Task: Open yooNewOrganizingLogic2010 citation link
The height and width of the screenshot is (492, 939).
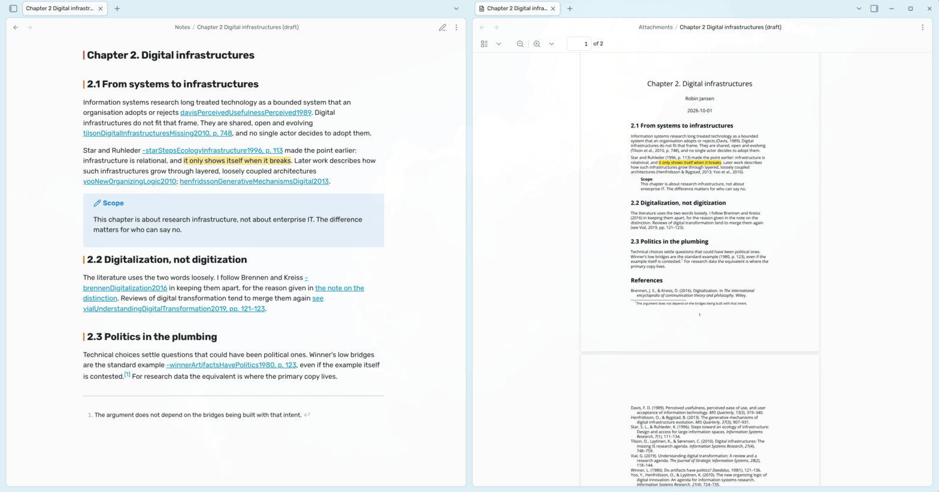Action: (129, 181)
